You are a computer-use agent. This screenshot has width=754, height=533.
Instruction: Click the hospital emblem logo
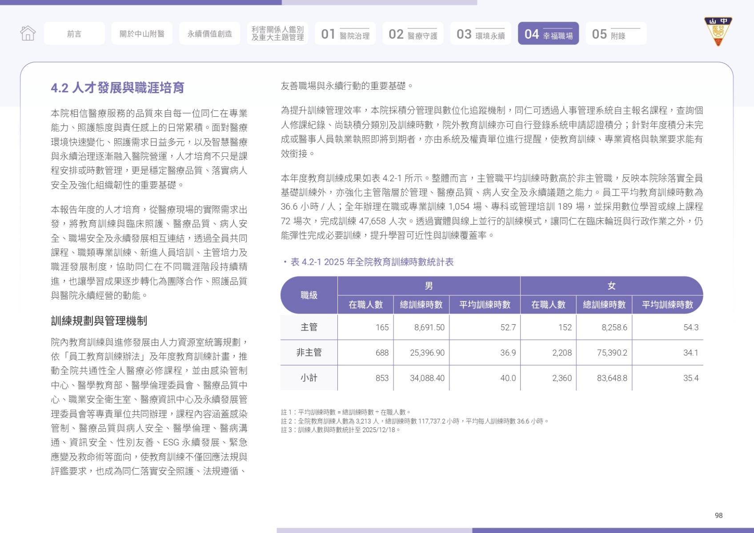click(x=718, y=32)
